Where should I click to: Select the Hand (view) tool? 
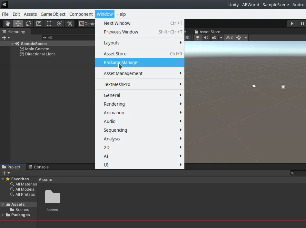pos(8,24)
